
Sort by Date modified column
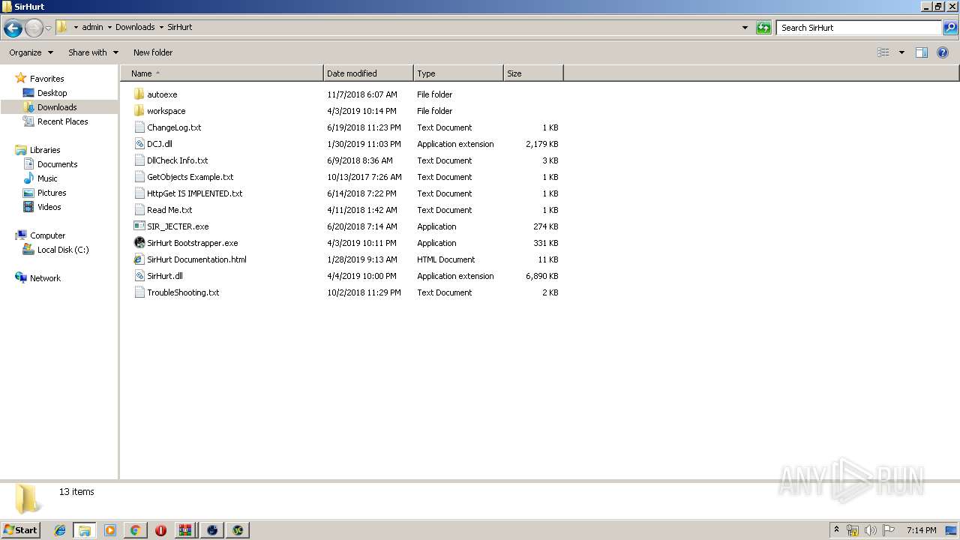click(x=368, y=73)
